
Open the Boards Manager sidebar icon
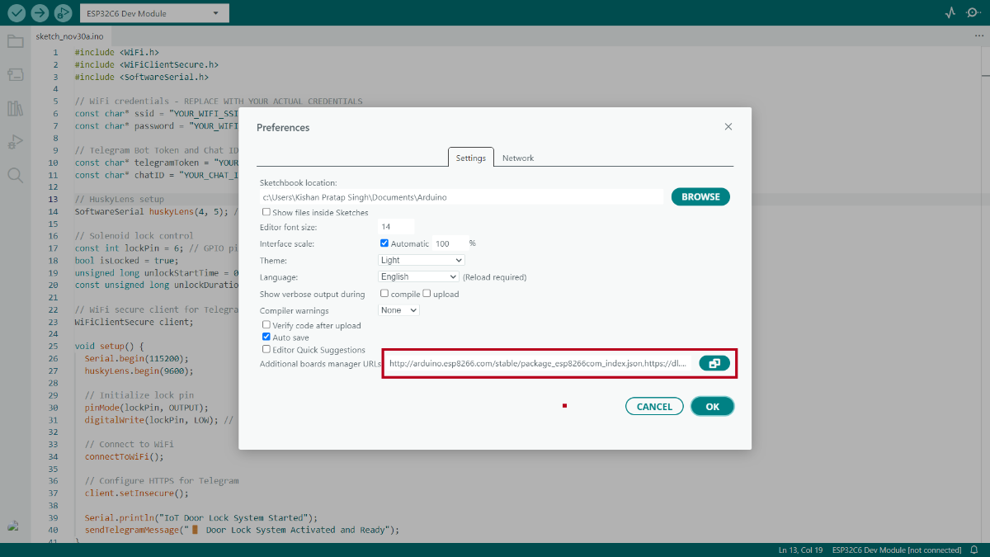pyautogui.click(x=15, y=74)
